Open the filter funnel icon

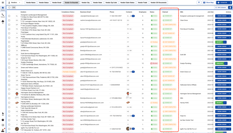click(199, 2)
